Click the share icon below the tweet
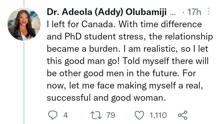The image size is (221, 124). (182, 115)
